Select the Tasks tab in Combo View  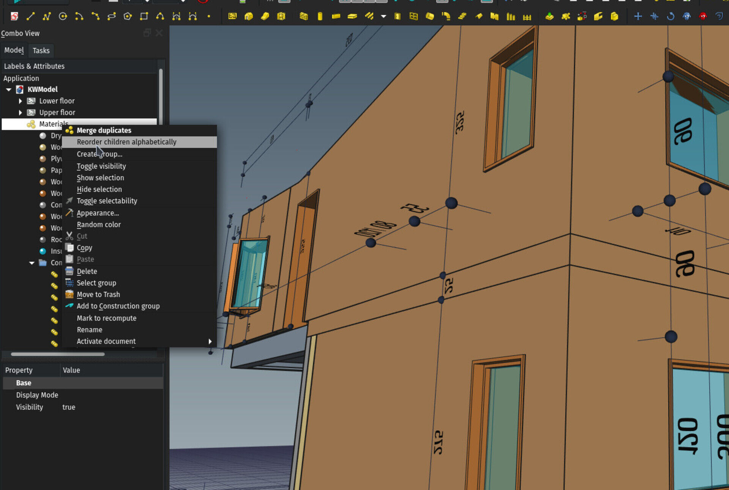pyautogui.click(x=41, y=50)
